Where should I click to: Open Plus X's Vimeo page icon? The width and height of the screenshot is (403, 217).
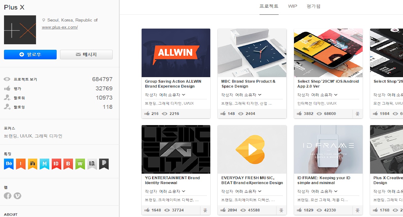click(x=18, y=195)
